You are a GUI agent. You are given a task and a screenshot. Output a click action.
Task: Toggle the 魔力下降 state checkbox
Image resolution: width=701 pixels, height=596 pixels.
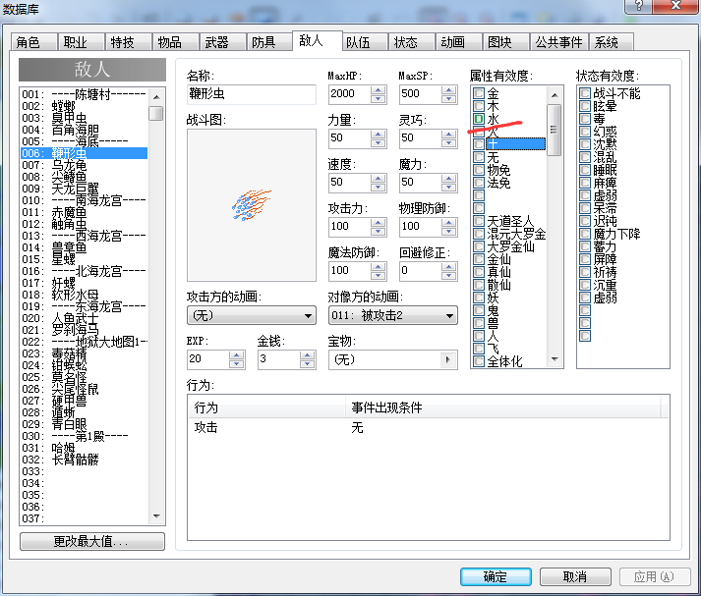click(585, 234)
